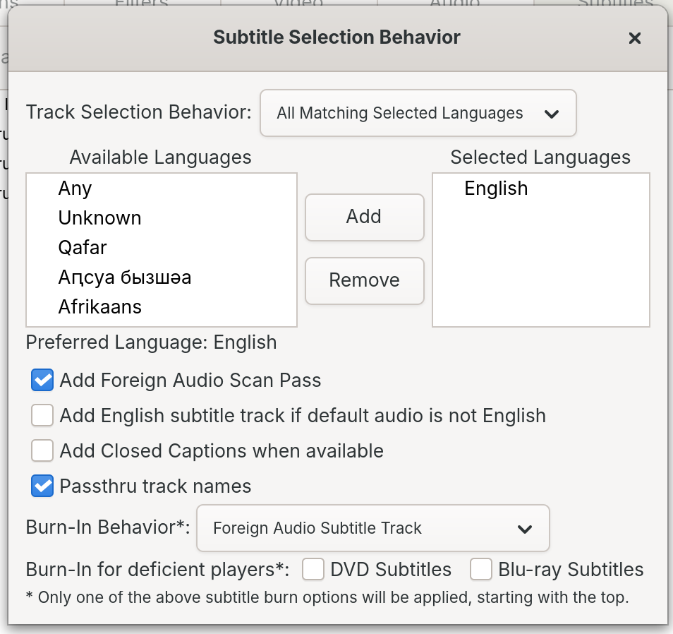
Task: Open the Burn-In Behavior dropdown
Action: click(372, 528)
